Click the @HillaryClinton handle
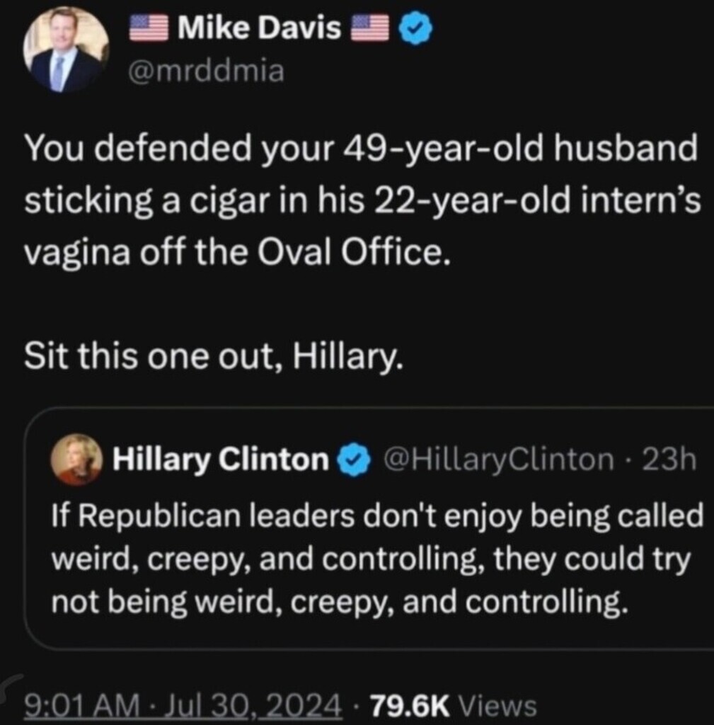 (498, 460)
